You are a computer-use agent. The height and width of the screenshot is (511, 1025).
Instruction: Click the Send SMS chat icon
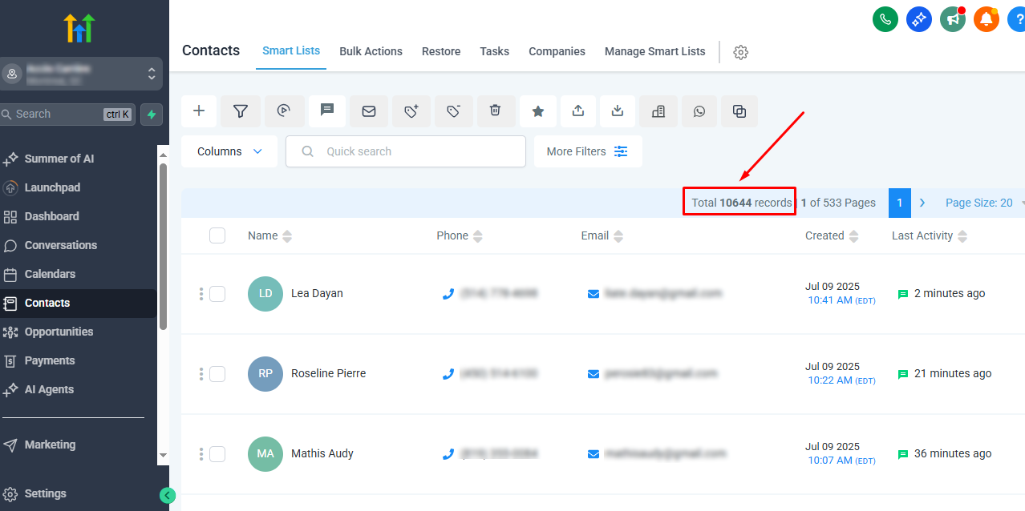(x=327, y=111)
